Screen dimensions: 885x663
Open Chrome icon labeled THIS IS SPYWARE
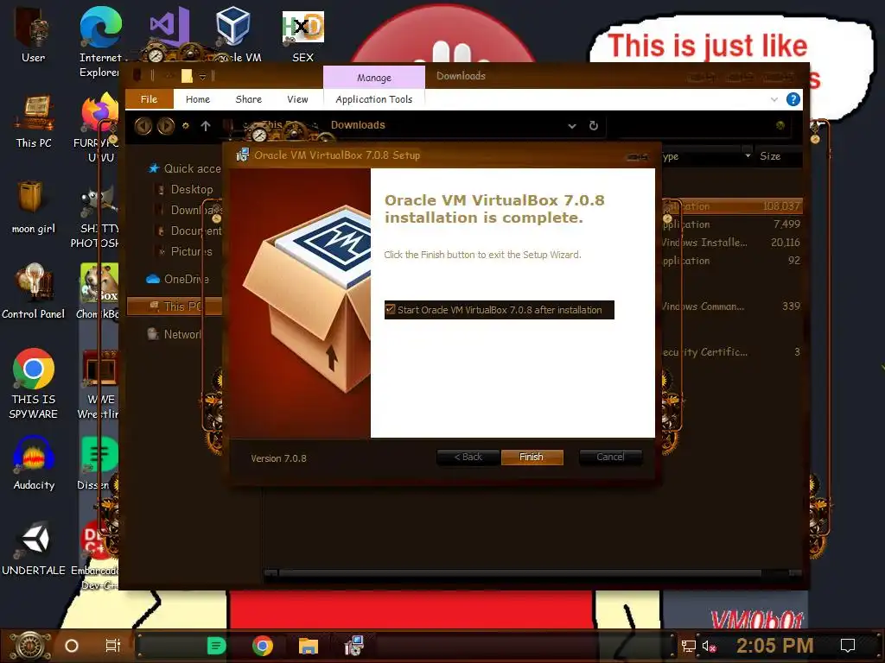click(34, 383)
